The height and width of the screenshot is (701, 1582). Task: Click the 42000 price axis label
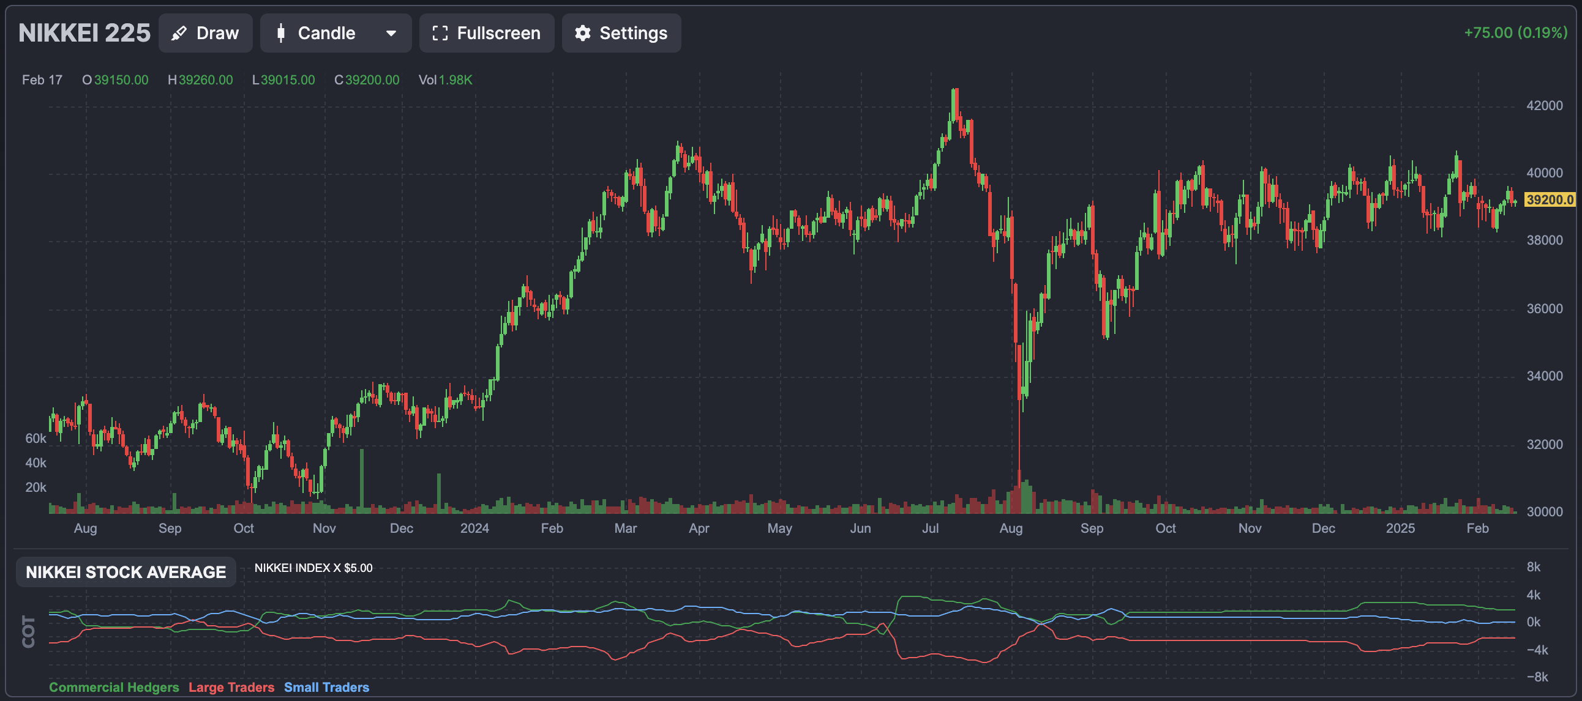(1544, 106)
